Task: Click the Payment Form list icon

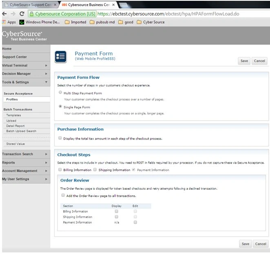Action: (61, 56)
